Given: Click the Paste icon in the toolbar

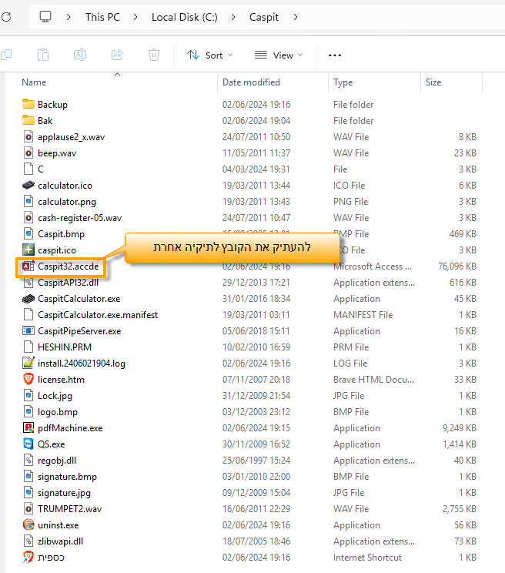Looking at the screenshot, I should pyautogui.click(x=44, y=55).
